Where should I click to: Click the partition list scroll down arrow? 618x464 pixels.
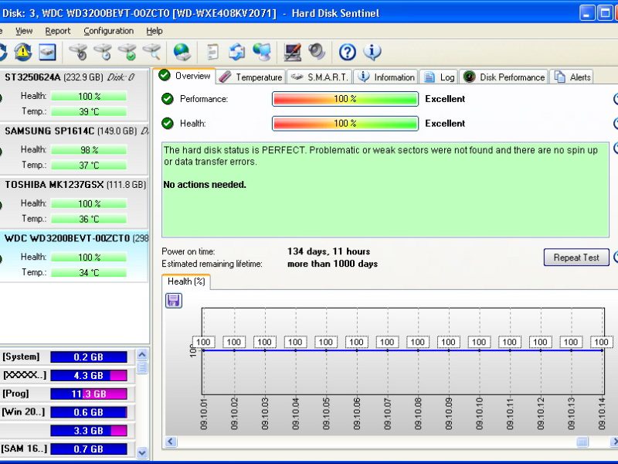(142, 452)
